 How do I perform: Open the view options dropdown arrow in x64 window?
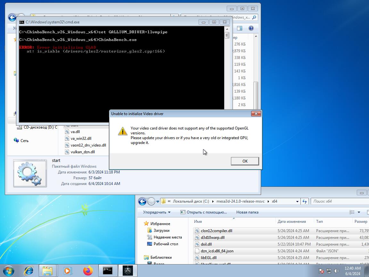[x=359, y=212]
